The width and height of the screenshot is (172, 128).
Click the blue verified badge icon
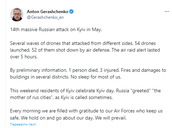(x=71, y=12)
